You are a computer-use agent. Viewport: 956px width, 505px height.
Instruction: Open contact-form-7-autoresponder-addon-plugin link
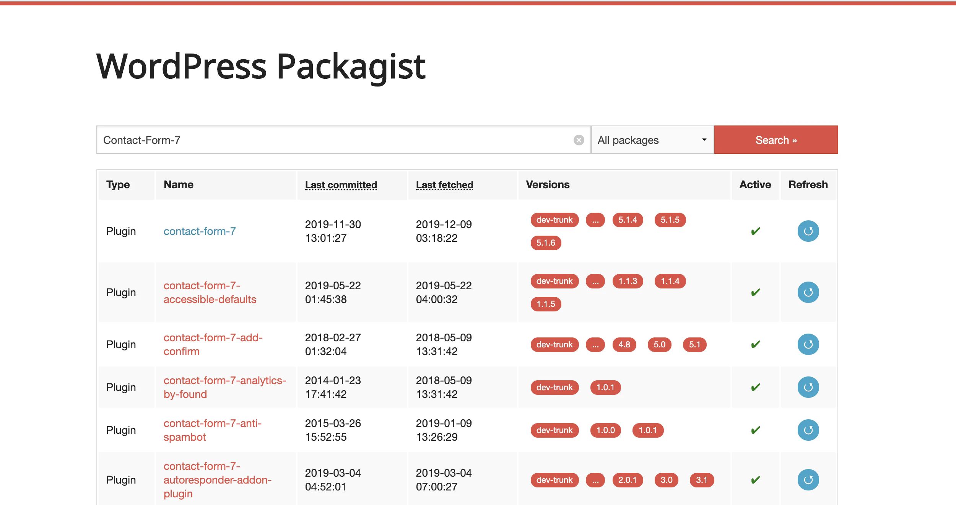pos(218,480)
